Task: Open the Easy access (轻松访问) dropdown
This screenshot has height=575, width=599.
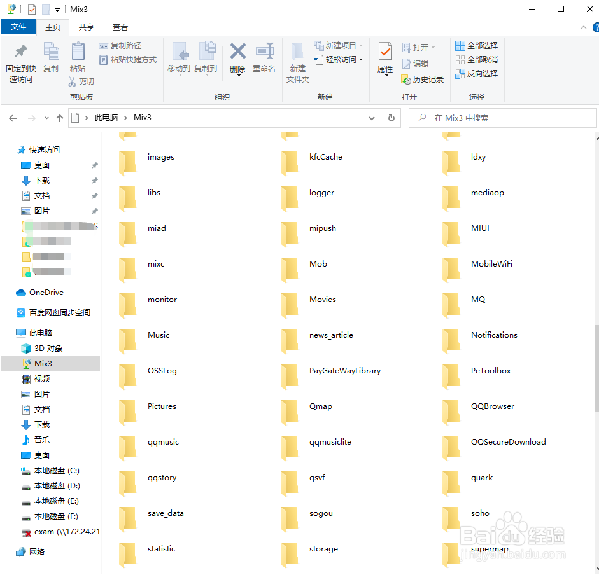Action: point(338,60)
